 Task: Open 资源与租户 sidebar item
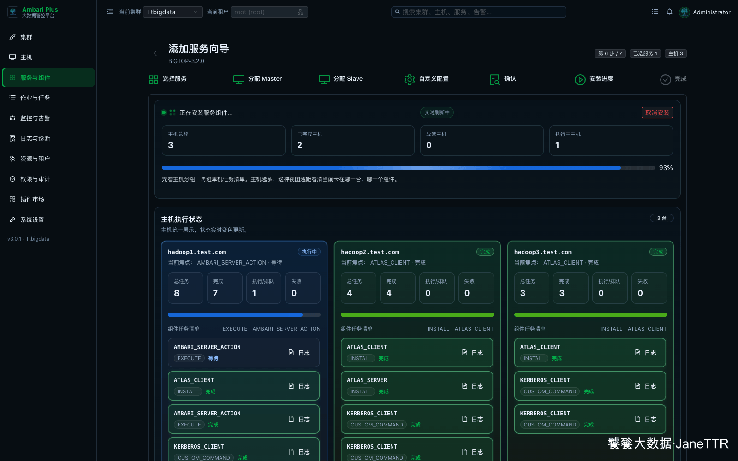(48, 159)
